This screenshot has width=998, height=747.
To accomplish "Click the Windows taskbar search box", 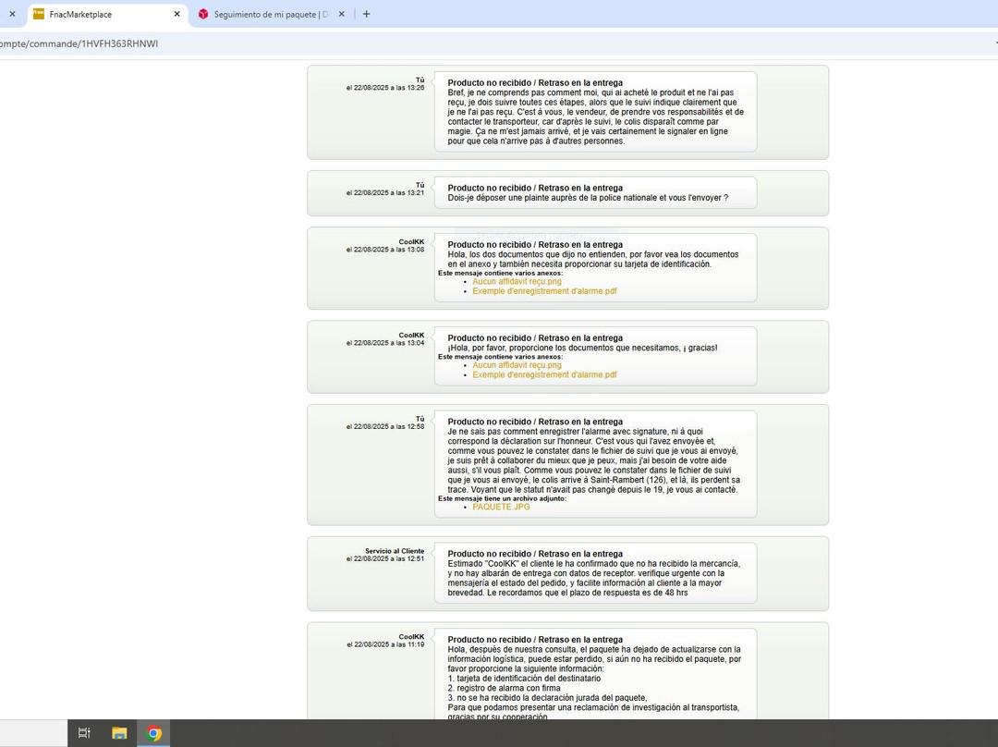I will (33, 733).
